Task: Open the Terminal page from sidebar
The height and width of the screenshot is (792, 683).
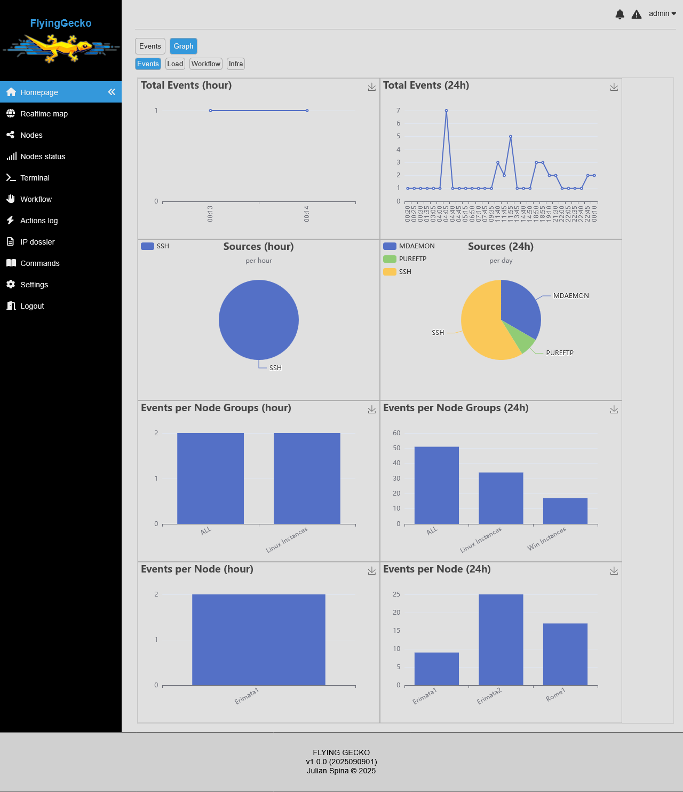Action: point(35,178)
